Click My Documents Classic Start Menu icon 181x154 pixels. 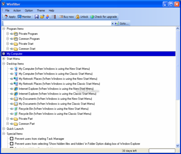[x=16, y=104]
